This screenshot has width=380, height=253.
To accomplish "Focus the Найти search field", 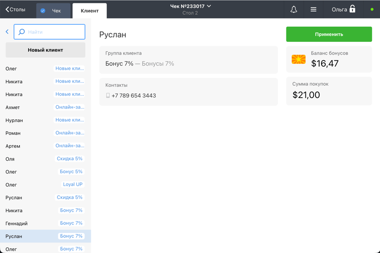I will (49, 32).
